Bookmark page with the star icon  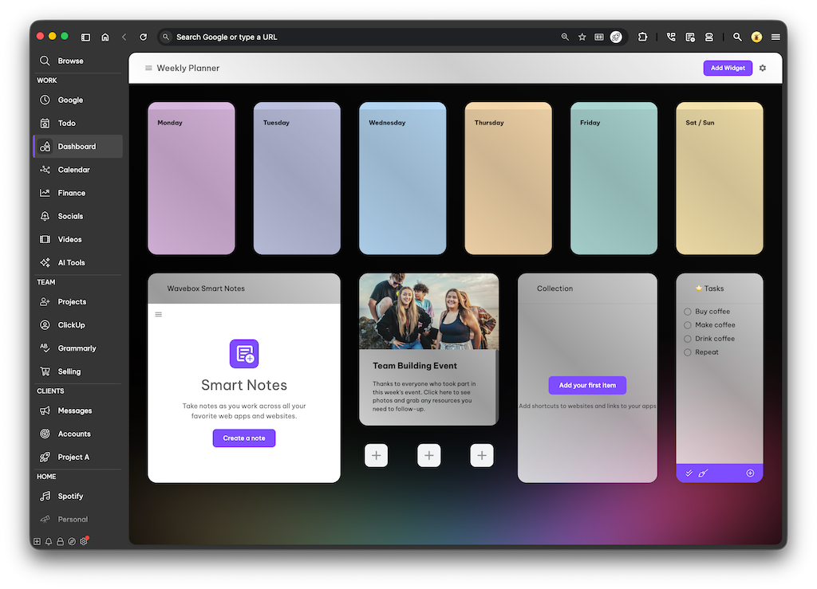pyautogui.click(x=582, y=37)
